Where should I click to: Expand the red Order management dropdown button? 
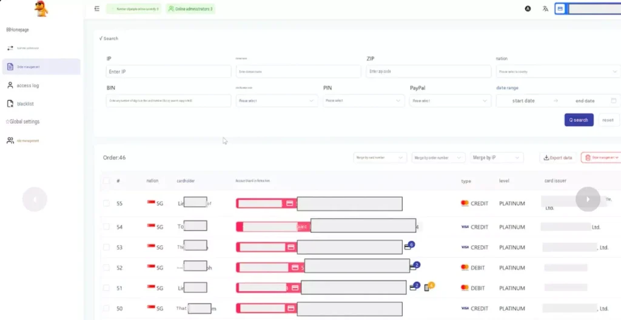coord(602,158)
